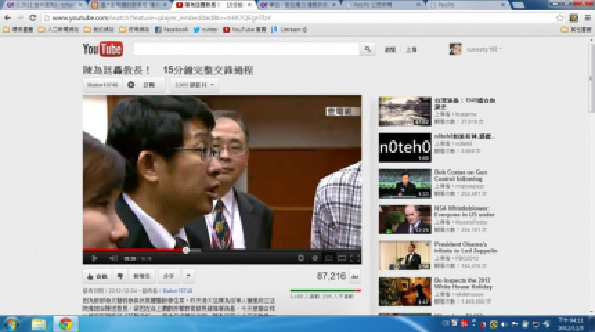
Task: Open video quality settings gear icon
Action: tap(300, 258)
